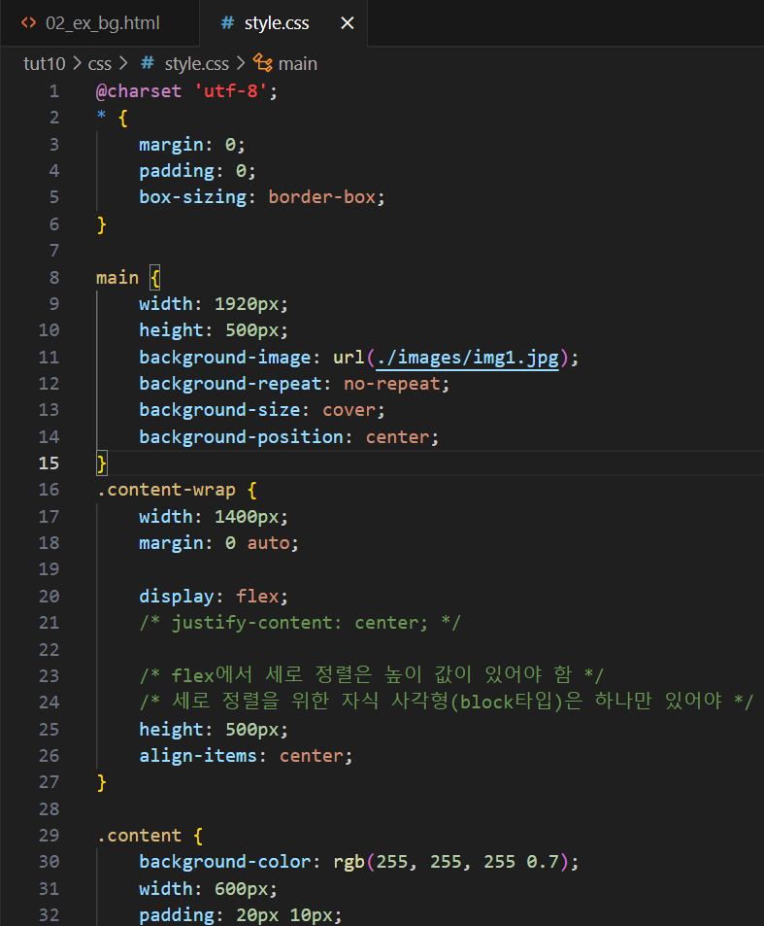This screenshot has width=764, height=926.
Task: Click the symbol icon beside main breadcrumb
Action: [262, 62]
